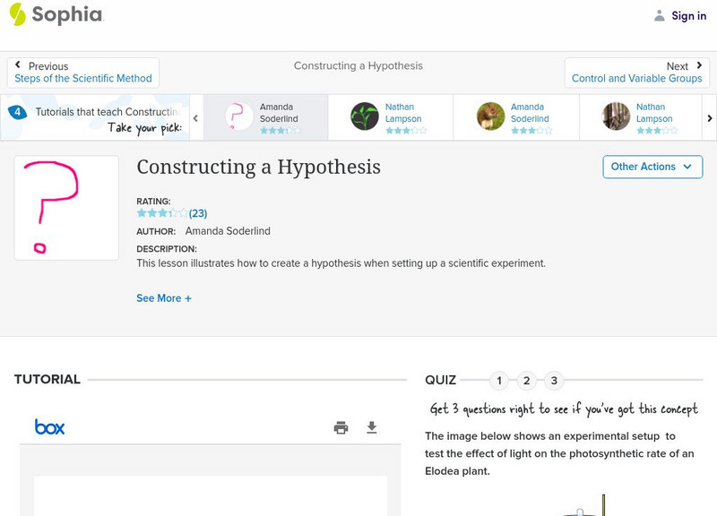Click the download icon in Box viewer
This screenshot has width=717, height=516.
[372, 427]
